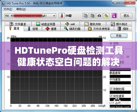Switch to the 随机存取 tab
This screenshot has height=112, width=137.
click(93, 24)
